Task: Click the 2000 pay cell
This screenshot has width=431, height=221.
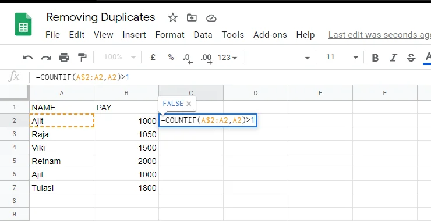Action: 126,161
